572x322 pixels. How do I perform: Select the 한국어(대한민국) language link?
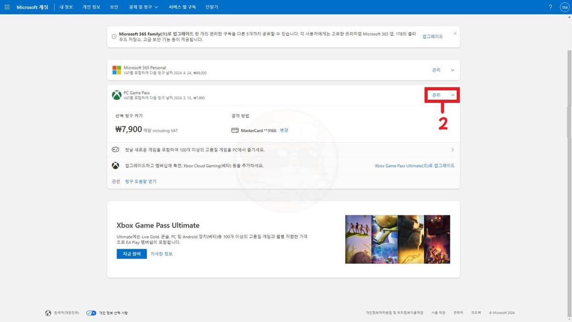click(x=66, y=313)
